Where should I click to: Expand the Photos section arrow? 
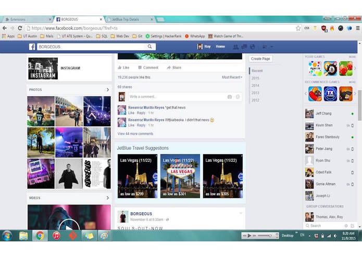[108, 89]
